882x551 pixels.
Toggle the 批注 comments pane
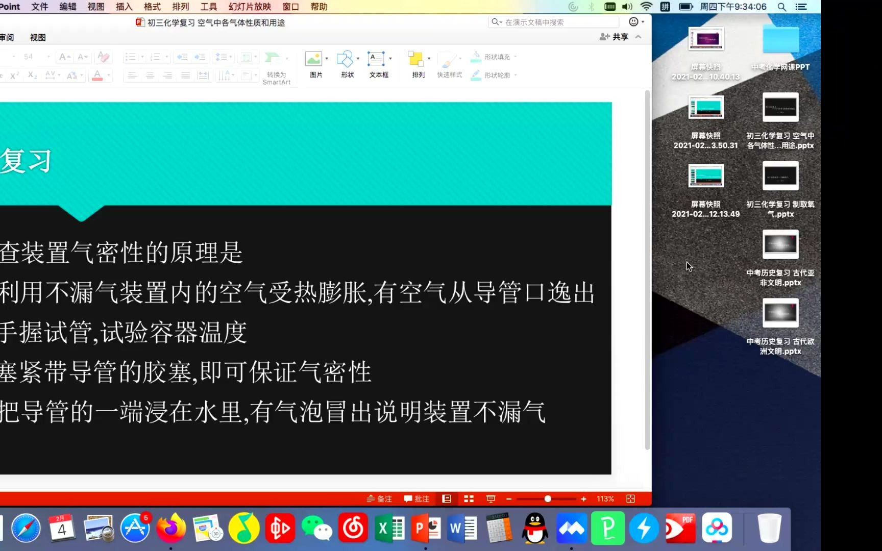click(417, 498)
